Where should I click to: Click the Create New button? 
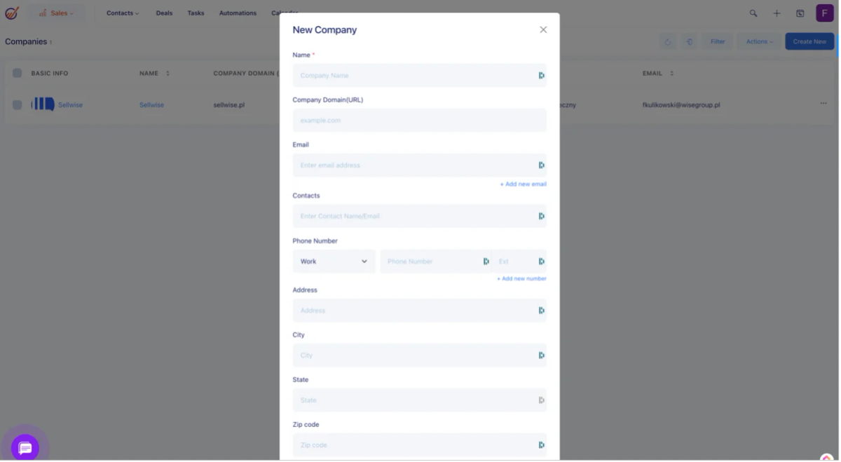(x=809, y=41)
